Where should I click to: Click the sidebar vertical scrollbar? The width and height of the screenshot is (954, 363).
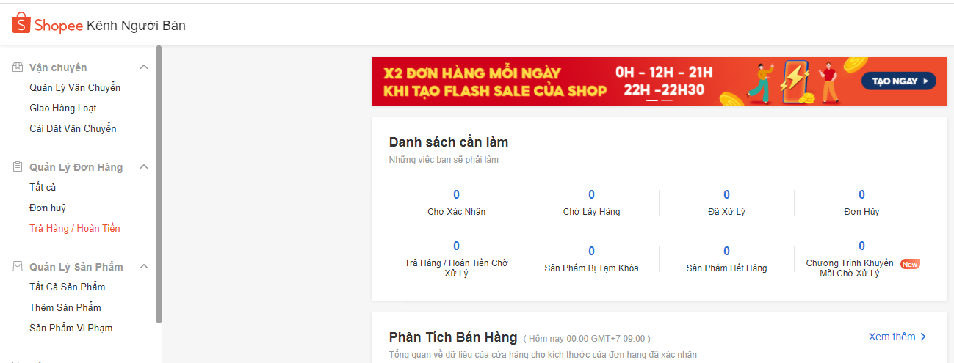pos(159,183)
